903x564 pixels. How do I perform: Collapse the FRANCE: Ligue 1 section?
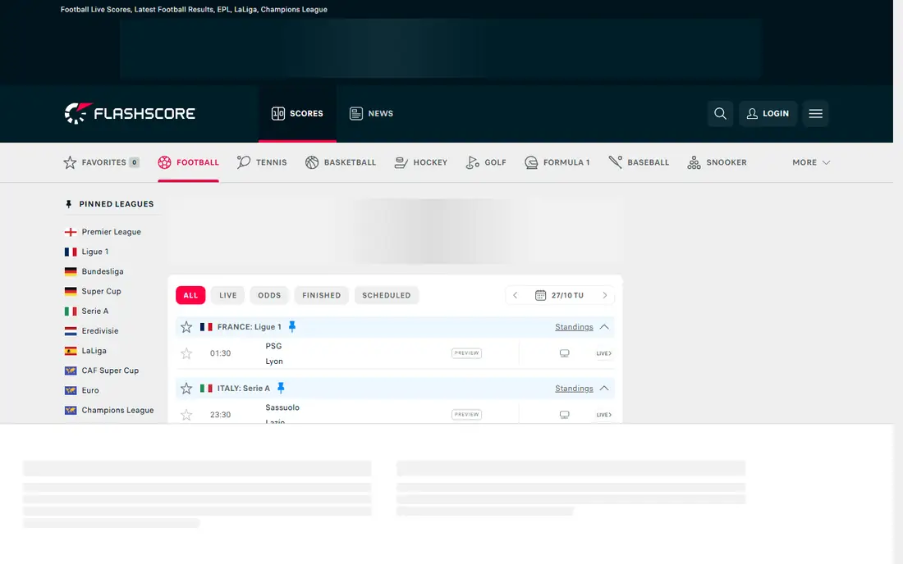pos(604,326)
